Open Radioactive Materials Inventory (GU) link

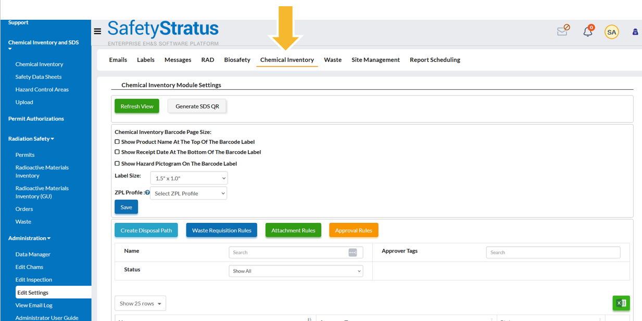(x=42, y=192)
